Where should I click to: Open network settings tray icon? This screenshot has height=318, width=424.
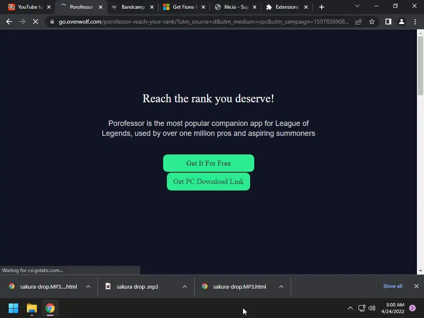click(x=361, y=308)
